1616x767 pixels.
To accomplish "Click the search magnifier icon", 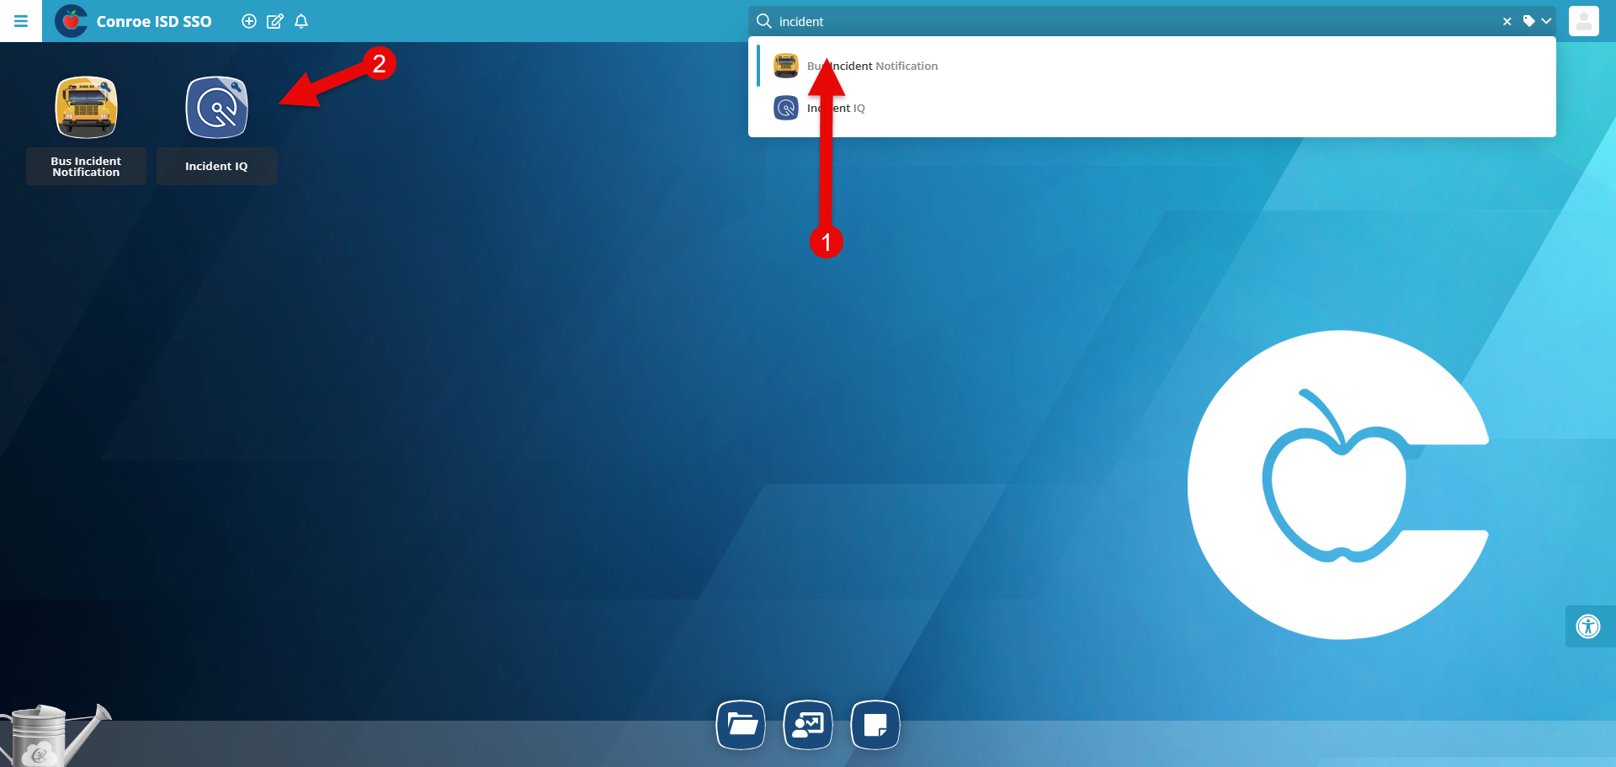I will (764, 21).
